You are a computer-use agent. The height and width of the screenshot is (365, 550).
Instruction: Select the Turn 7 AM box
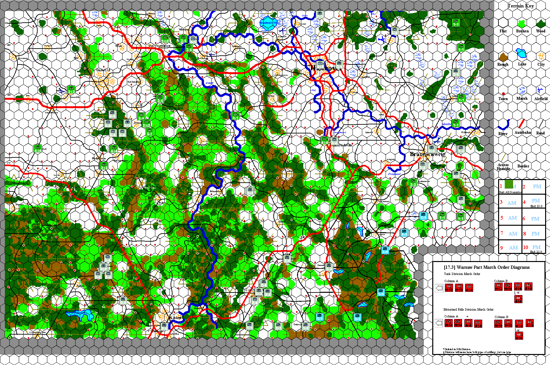pos(510,232)
